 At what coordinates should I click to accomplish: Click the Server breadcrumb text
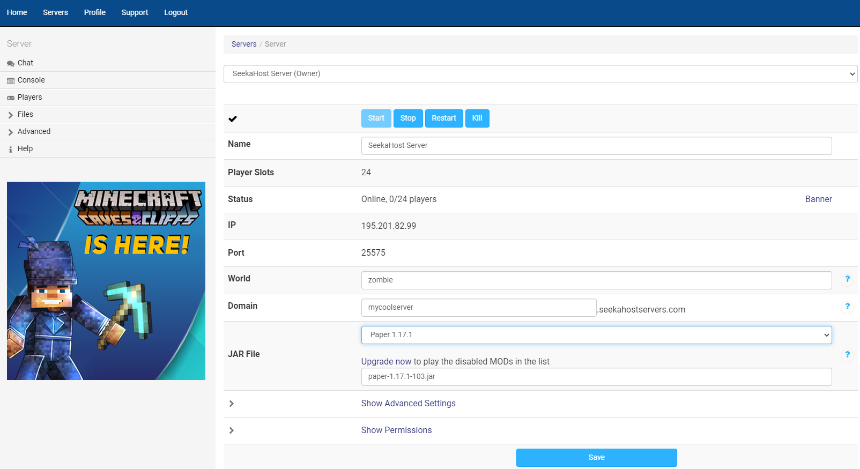[276, 44]
